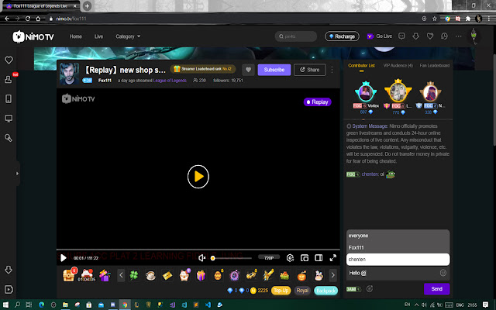This screenshot has width=496, height=310.
Task: Open the three-dot more menu in header
Action: pos(458,36)
